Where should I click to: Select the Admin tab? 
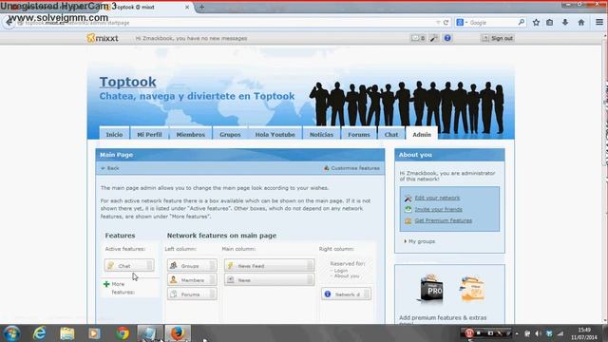422,134
